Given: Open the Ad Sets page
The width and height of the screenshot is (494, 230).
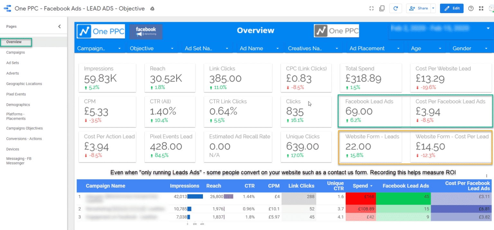Looking at the screenshot, I should (x=13, y=63).
